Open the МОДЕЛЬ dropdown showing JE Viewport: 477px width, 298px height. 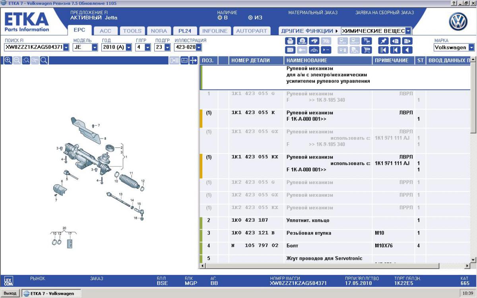pos(95,47)
